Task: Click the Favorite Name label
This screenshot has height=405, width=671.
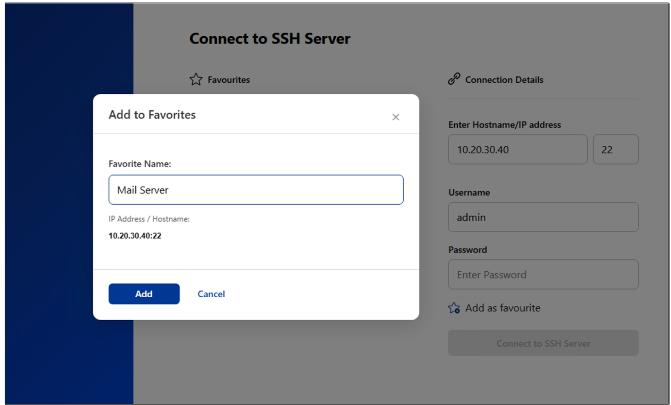Action: [139, 164]
